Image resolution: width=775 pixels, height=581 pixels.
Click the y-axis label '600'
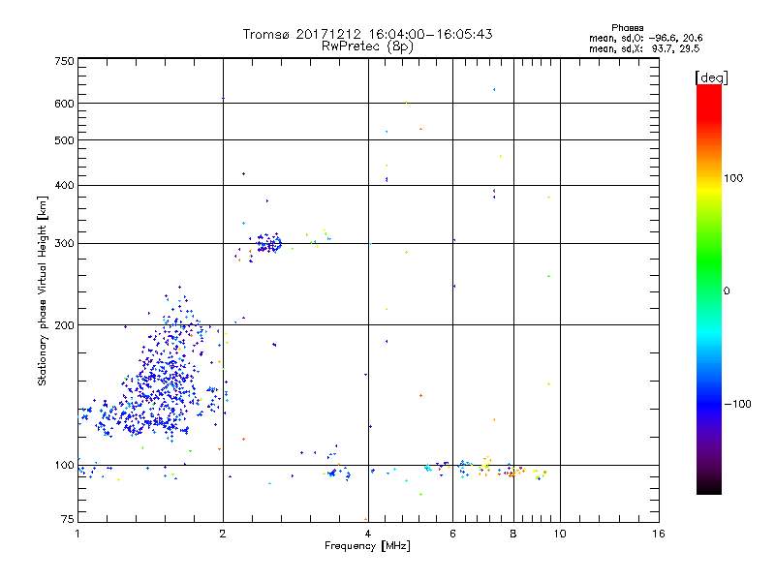(x=64, y=104)
